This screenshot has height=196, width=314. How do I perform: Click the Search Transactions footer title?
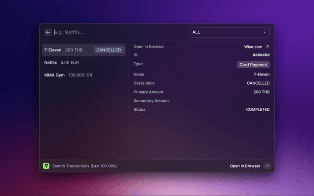click(85, 166)
